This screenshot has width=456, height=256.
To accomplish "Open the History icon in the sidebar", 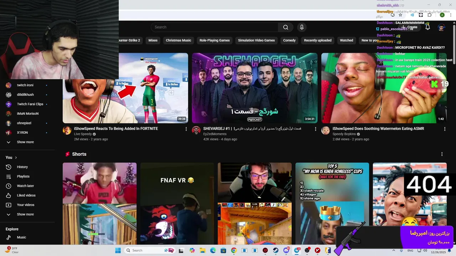I will [9, 167].
